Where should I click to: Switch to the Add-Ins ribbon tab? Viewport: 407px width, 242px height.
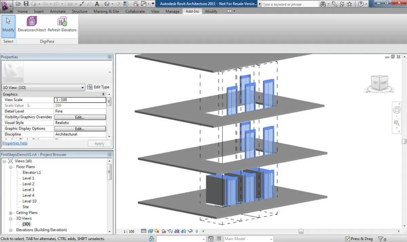[192, 11]
